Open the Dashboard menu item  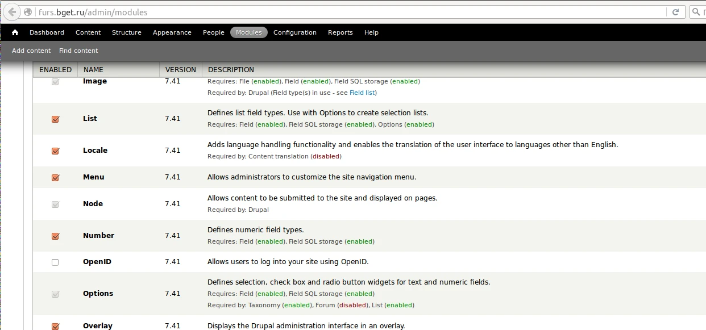point(47,32)
